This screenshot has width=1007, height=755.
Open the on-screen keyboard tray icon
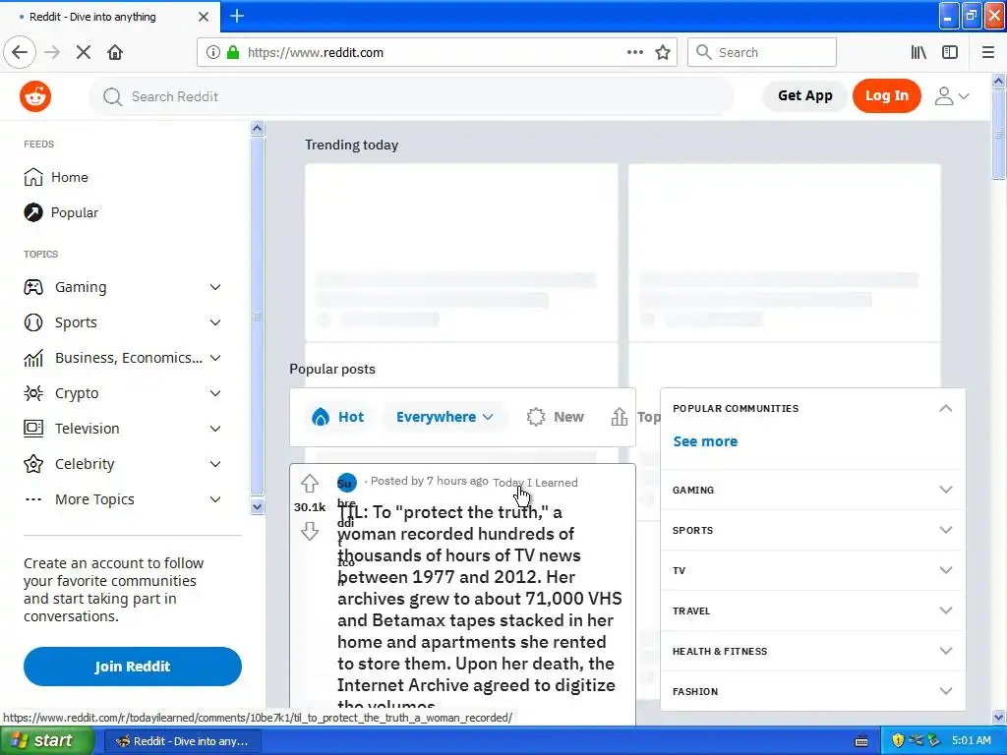[x=861, y=741]
